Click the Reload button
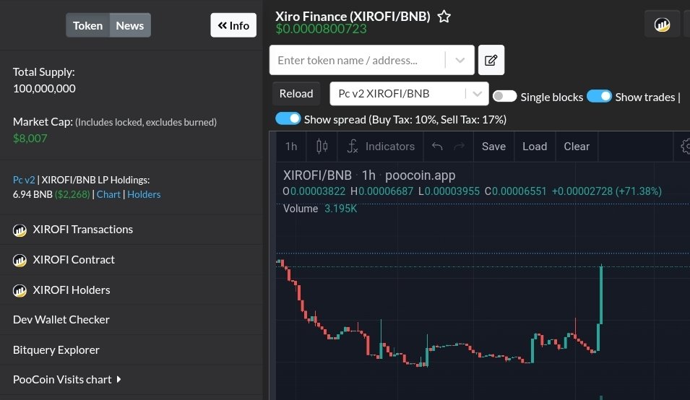Image resolution: width=690 pixels, height=400 pixels. tap(296, 94)
